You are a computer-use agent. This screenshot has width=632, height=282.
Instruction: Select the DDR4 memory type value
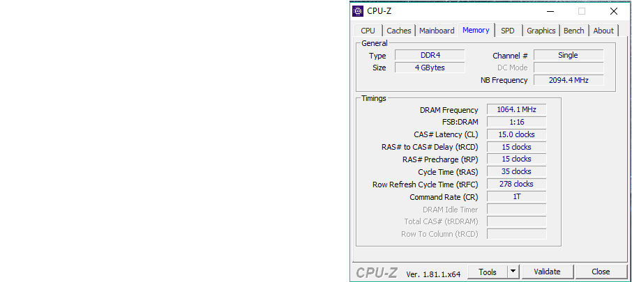tap(430, 55)
